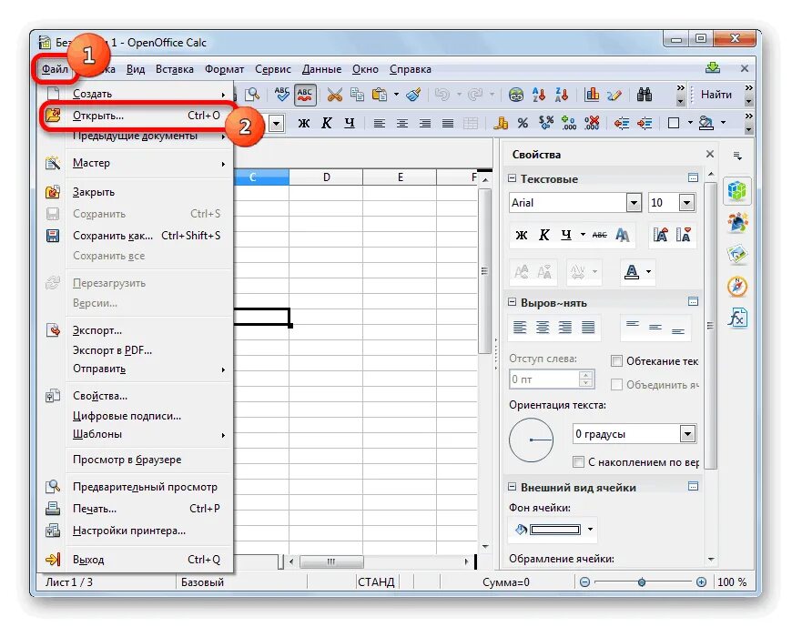Click the Отступ слева input field

point(544,379)
